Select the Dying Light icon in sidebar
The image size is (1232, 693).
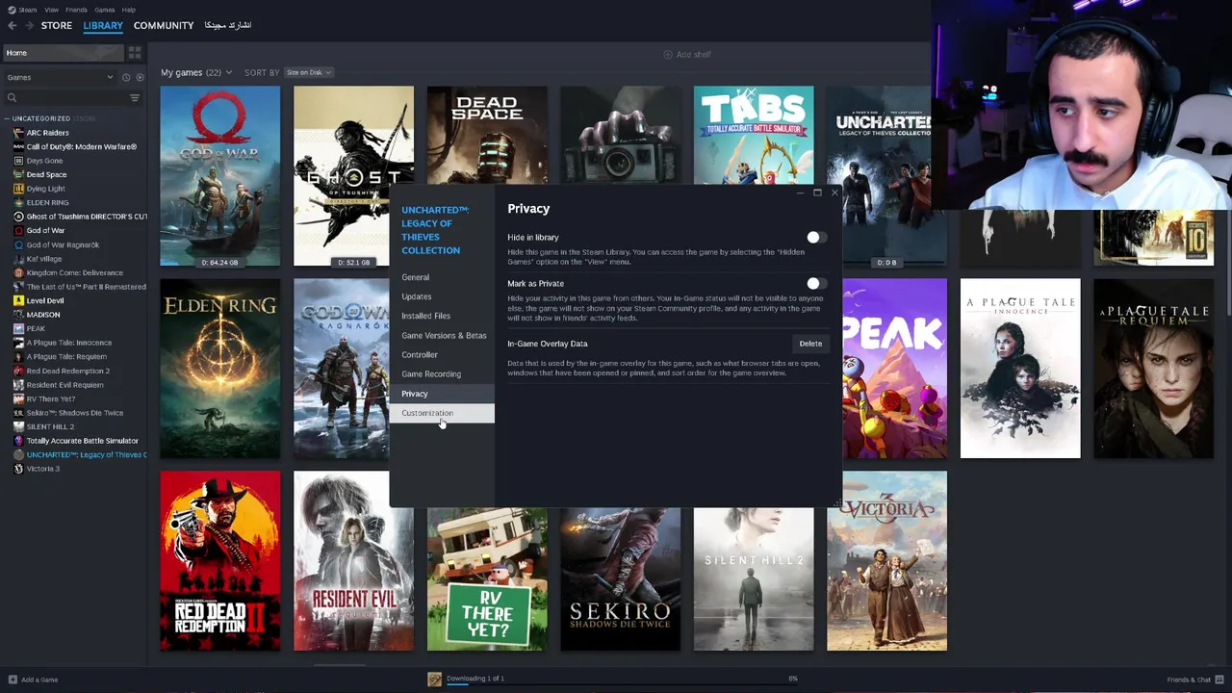pos(18,189)
